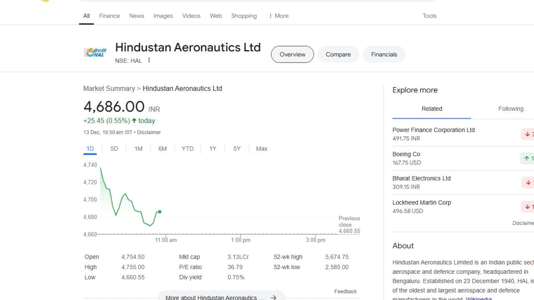Select the 5D chart range
Image resolution: width=534 pixels, height=300 pixels.
point(114,149)
